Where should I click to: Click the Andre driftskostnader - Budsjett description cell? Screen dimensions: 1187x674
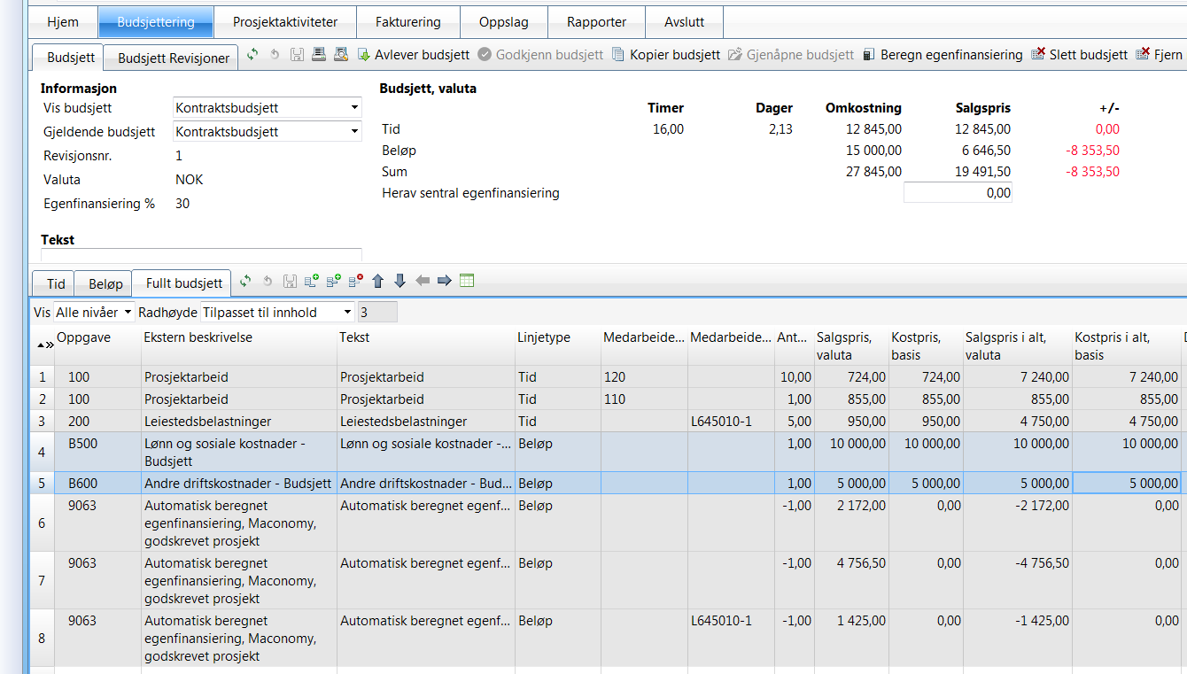pyautogui.click(x=238, y=483)
